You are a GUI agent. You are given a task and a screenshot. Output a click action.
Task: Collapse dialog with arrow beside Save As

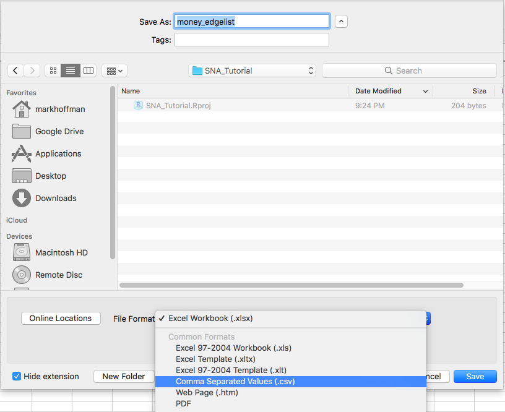(x=341, y=22)
